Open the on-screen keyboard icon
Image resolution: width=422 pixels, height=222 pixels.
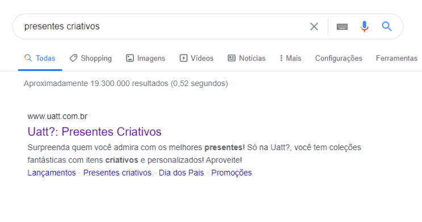342,27
